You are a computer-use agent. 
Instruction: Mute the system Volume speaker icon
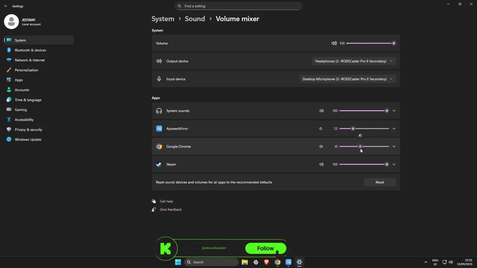click(x=334, y=43)
